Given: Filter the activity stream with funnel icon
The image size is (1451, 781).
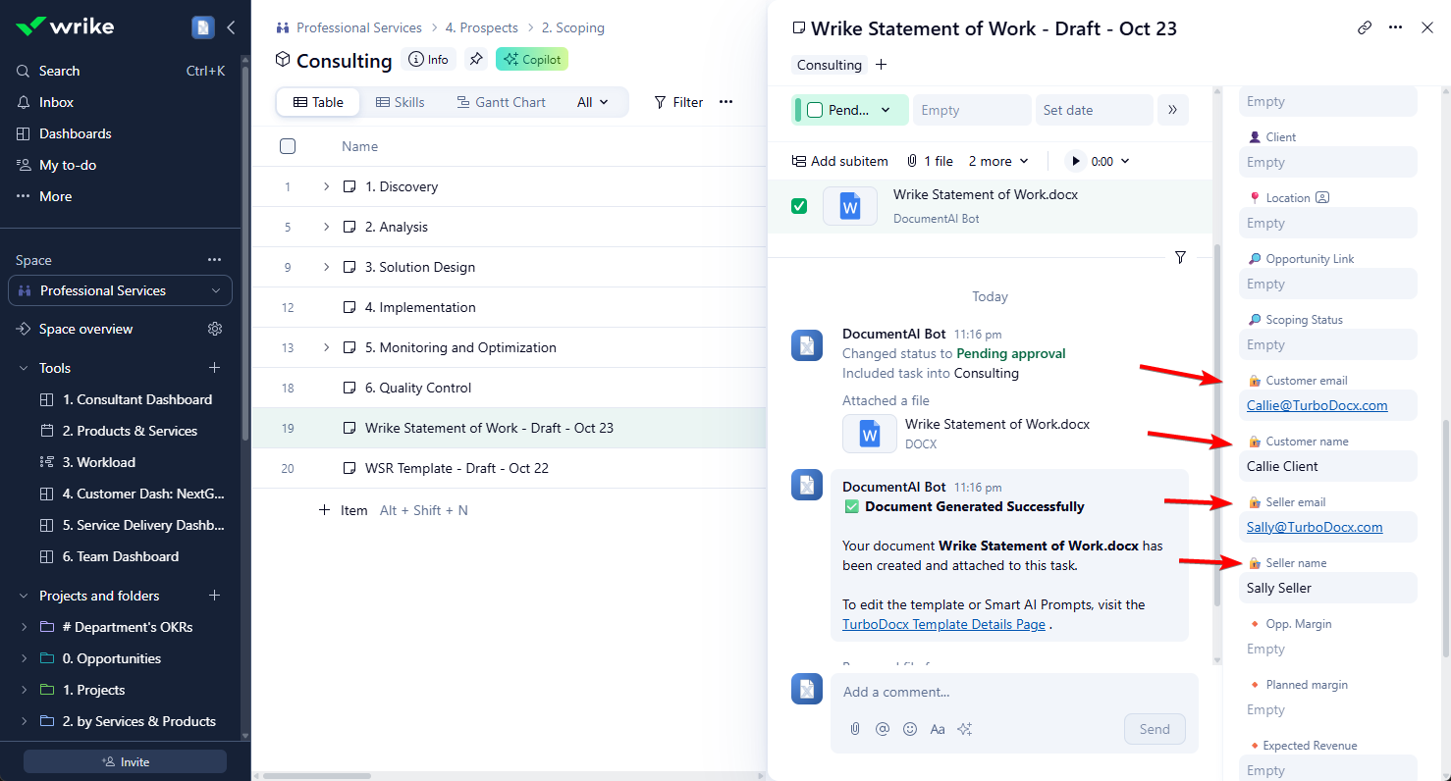Looking at the screenshot, I should click(1180, 257).
